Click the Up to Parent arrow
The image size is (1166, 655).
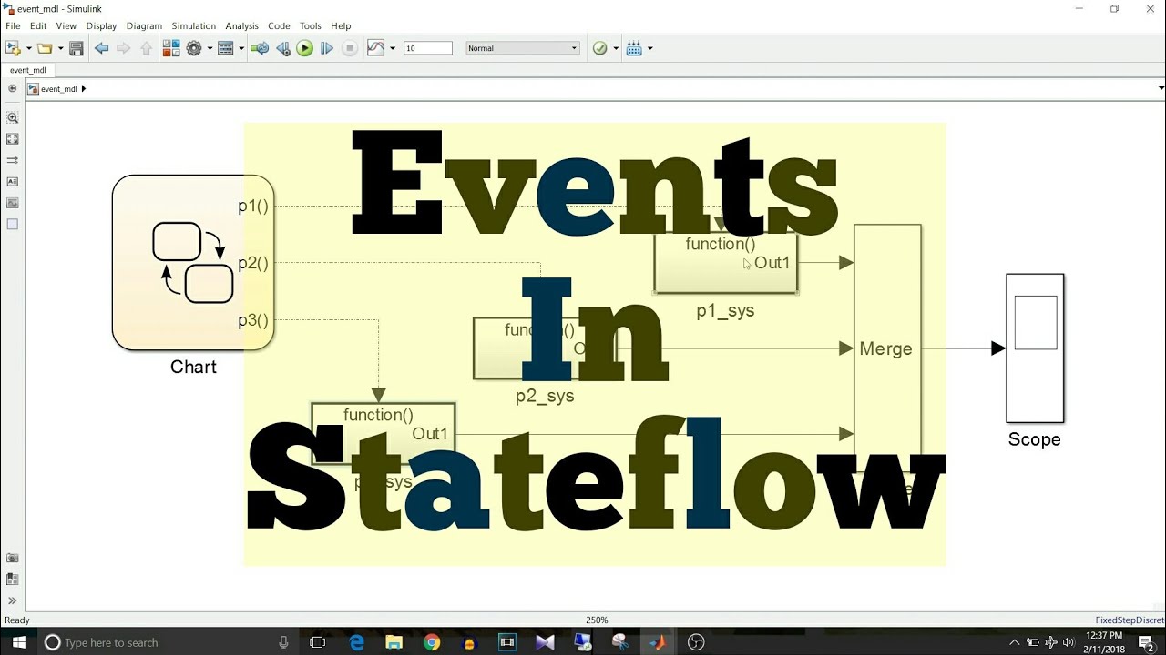coord(146,48)
